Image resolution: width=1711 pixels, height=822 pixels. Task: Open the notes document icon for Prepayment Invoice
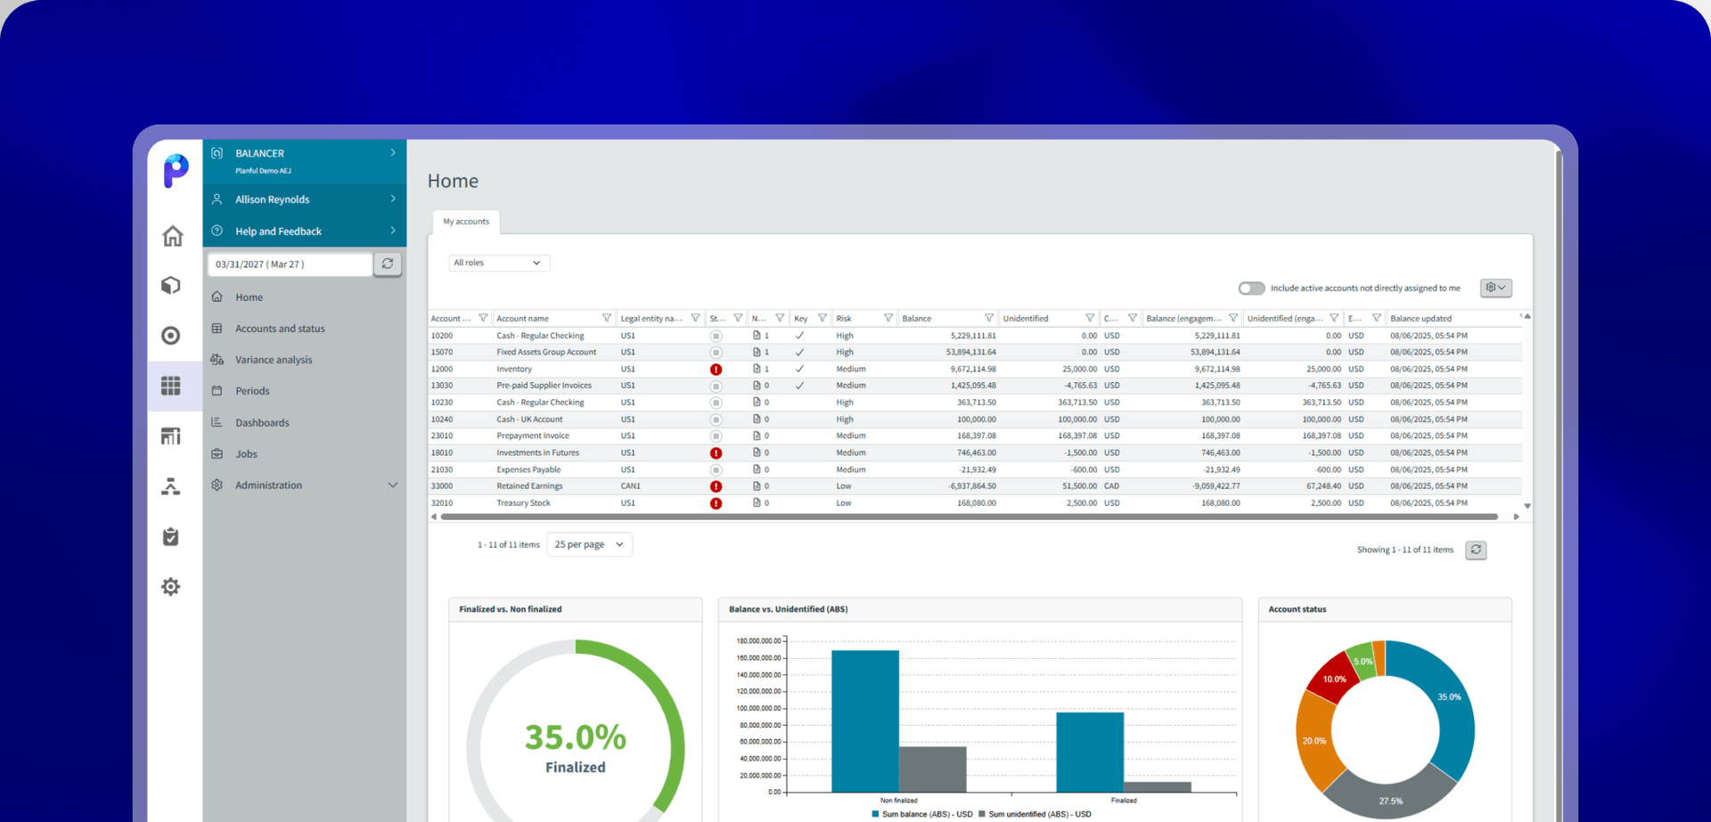(757, 435)
